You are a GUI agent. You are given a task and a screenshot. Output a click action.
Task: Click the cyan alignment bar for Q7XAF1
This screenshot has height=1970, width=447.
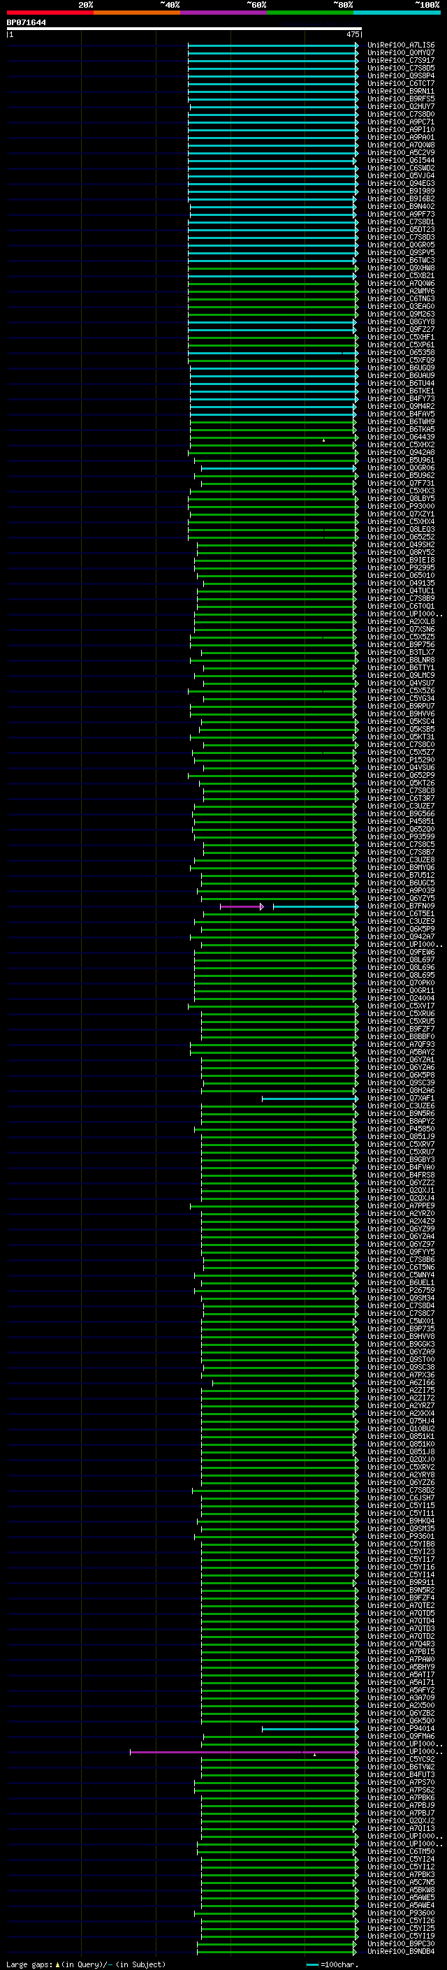click(309, 1099)
